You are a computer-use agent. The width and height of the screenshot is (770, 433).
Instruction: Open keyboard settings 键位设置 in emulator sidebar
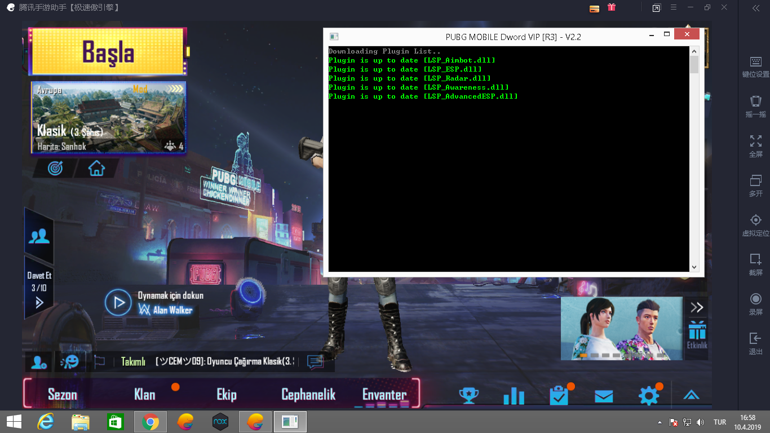coord(755,67)
